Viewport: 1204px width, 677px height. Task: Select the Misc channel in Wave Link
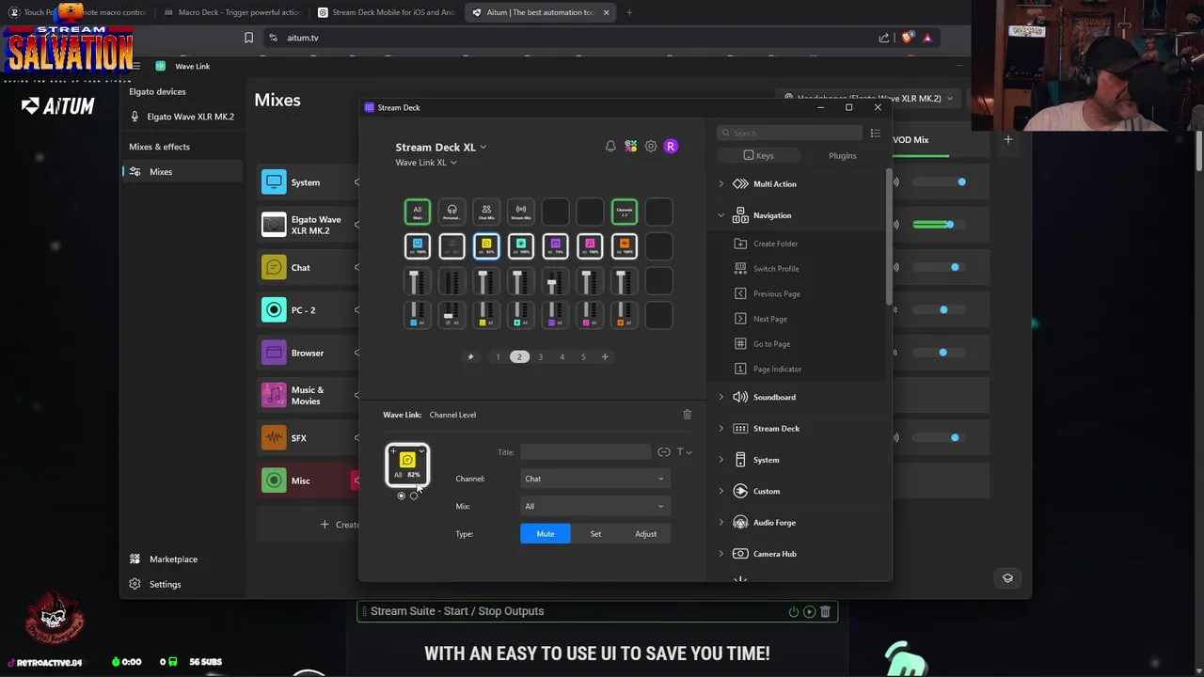coord(309,480)
